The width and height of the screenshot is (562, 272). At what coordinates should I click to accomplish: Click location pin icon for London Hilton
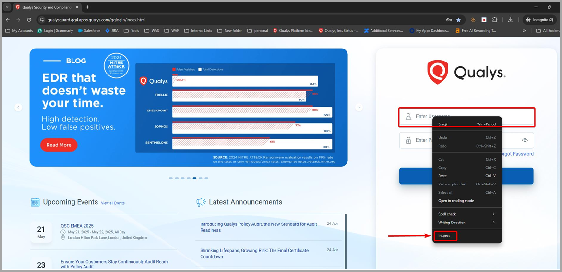63,238
